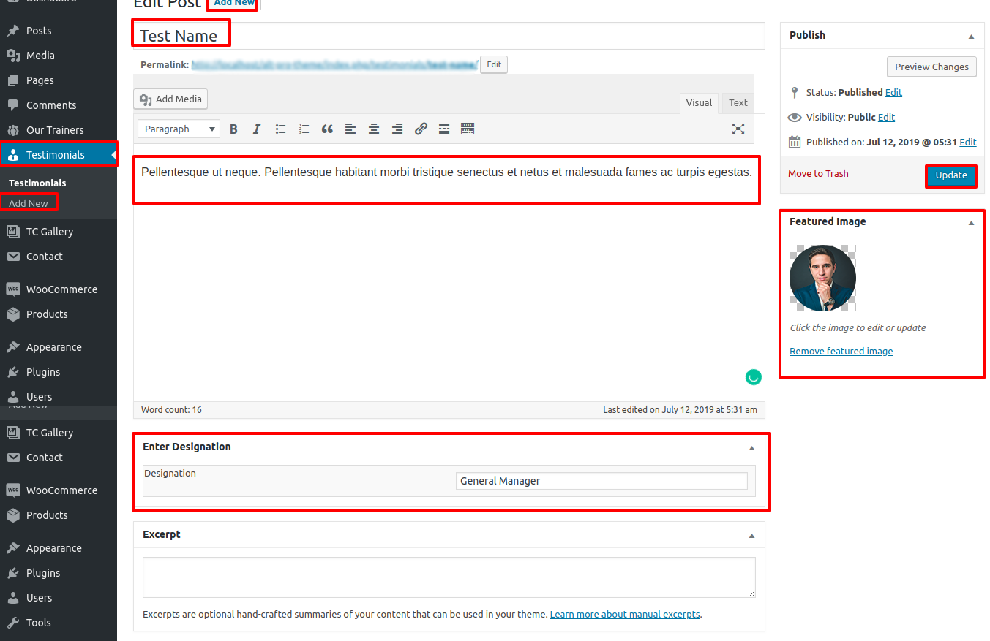
Task: Open WooCommerce in the admin sidebar
Action: pos(61,289)
